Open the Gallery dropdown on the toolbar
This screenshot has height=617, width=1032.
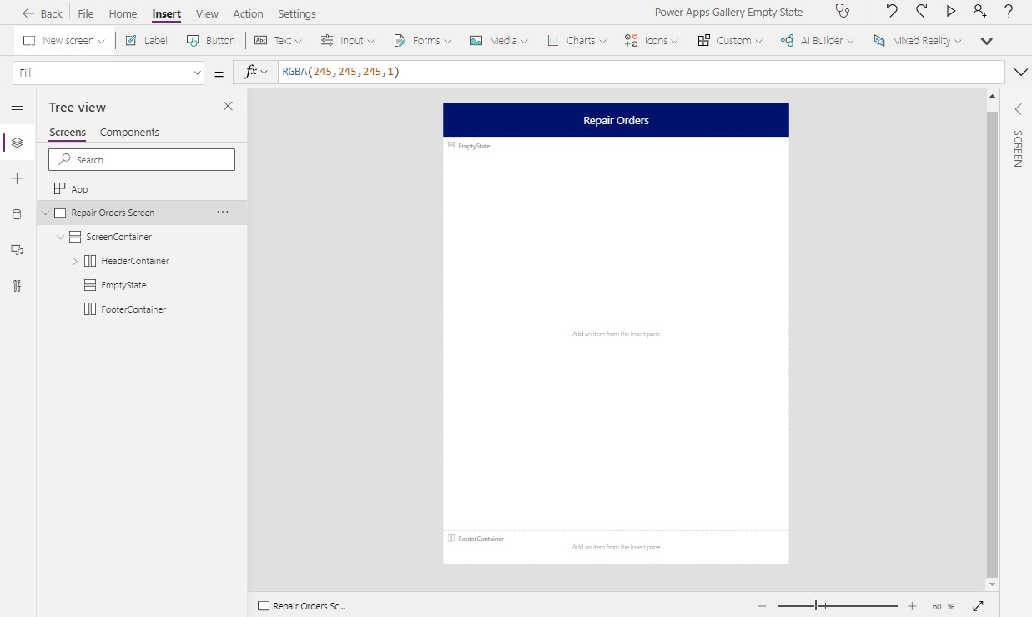987,40
